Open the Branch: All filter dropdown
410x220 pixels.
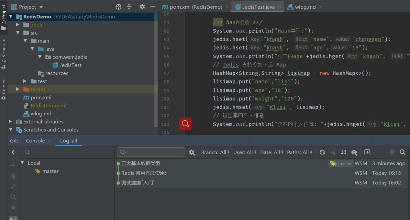216,152
